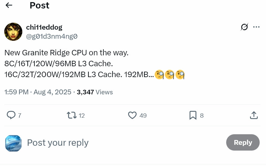Go back using the left arrow
The height and width of the screenshot is (166, 266).
[x=9, y=5]
